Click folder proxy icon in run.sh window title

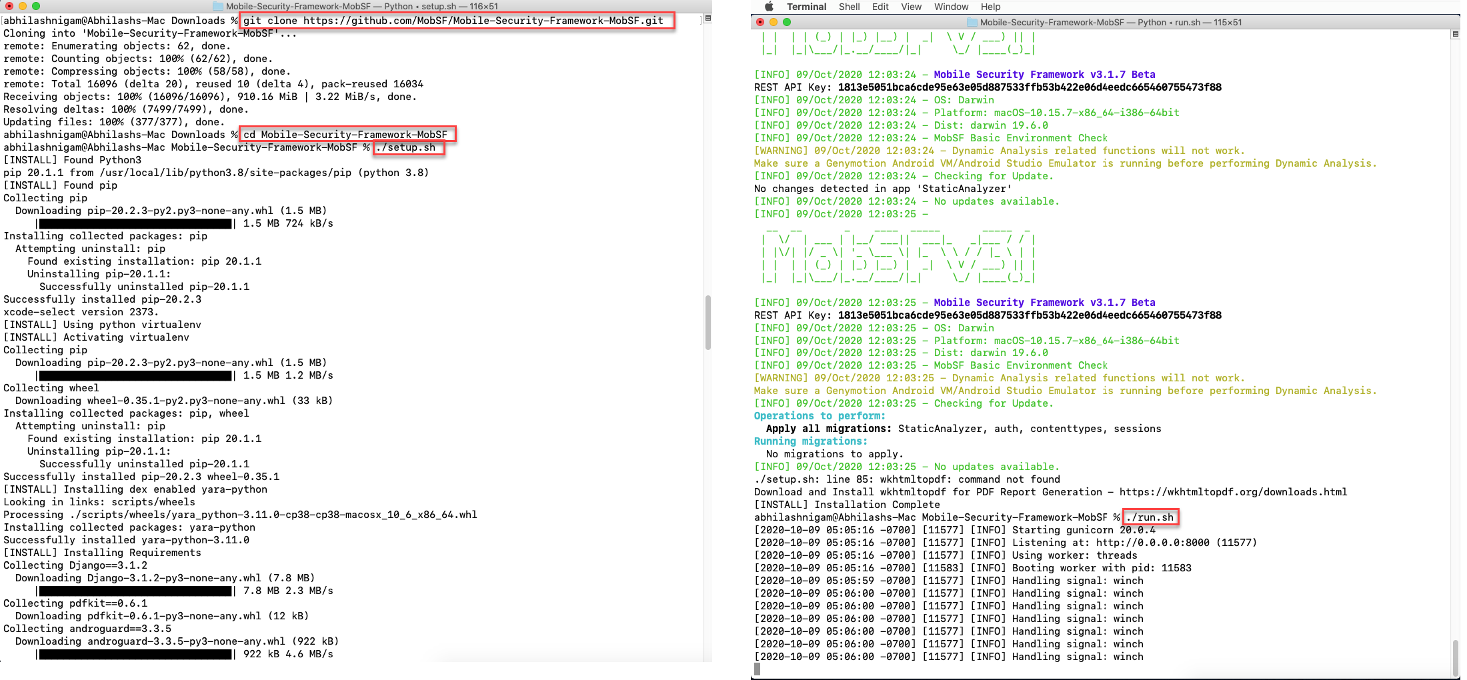coord(972,22)
